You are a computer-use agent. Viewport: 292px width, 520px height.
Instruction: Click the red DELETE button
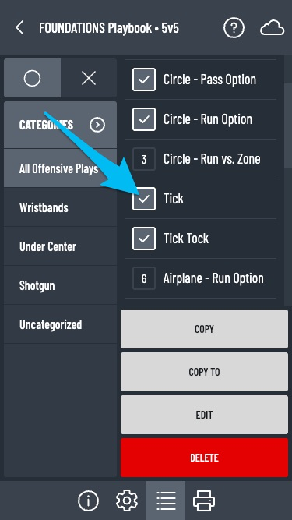pos(204,458)
